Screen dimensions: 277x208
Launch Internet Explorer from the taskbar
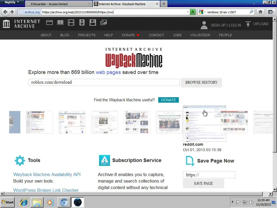24,202
